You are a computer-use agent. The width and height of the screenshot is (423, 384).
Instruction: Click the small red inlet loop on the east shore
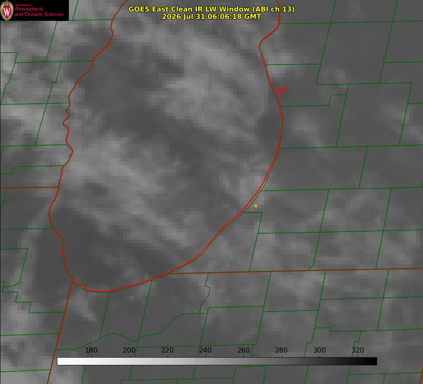pyautogui.click(x=281, y=91)
